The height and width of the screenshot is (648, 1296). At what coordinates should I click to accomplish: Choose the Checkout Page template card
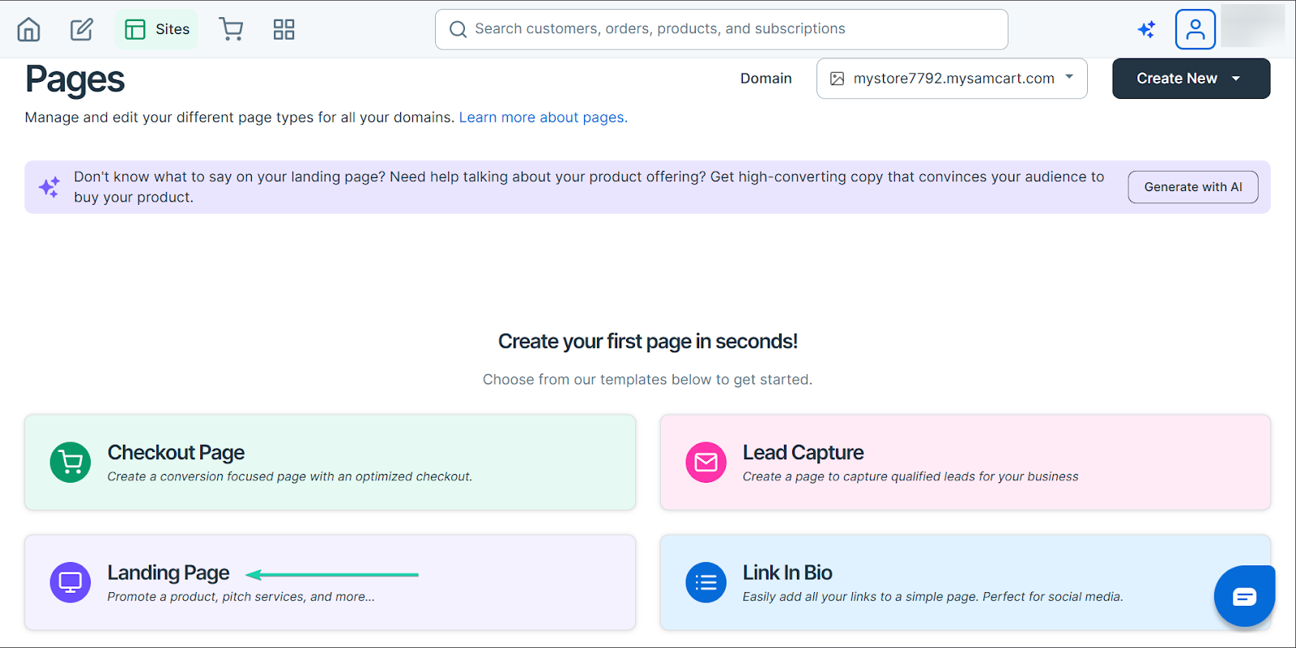click(330, 463)
